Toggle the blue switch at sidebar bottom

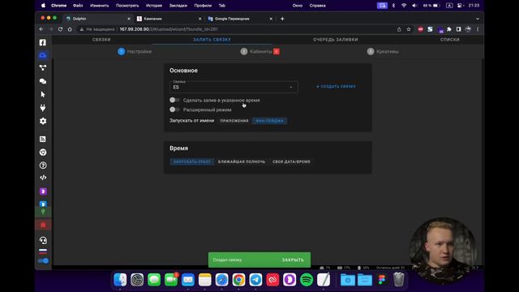(43, 261)
